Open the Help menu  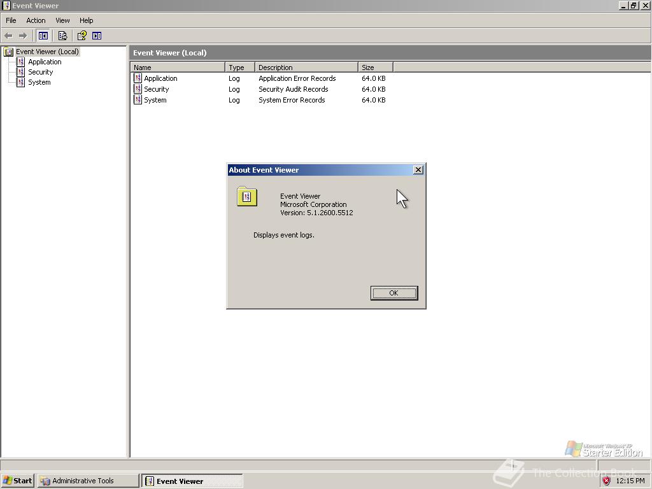click(x=87, y=20)
